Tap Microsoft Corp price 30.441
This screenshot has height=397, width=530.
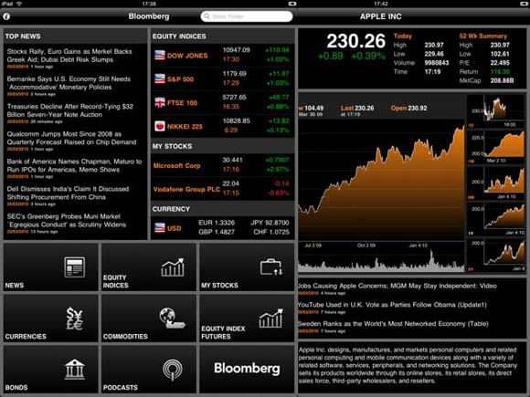[x=232, y=160]
